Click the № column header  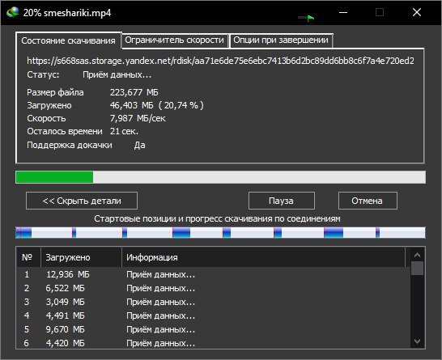click(28, 257)
